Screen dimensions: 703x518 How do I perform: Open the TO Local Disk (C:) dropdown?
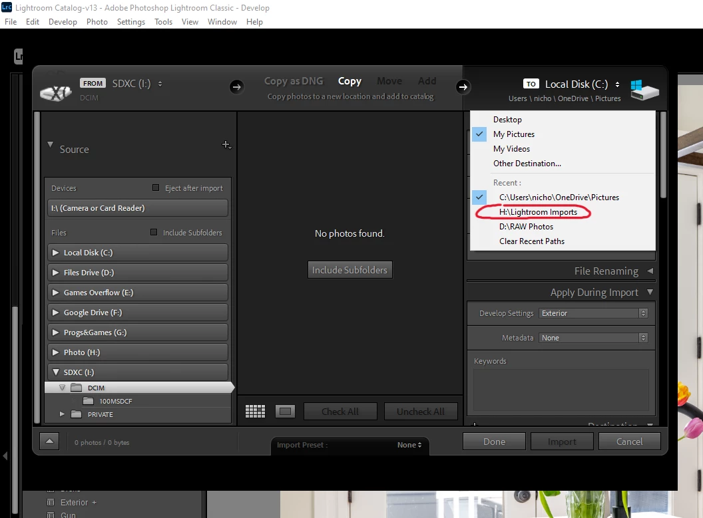click(x=582, y=84)
